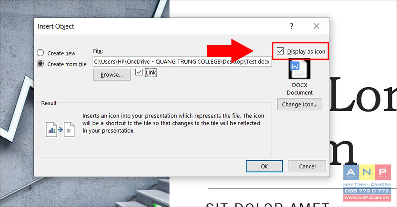Toggle the Display as icon checkbox
The image size is (397, 207).
280,51
